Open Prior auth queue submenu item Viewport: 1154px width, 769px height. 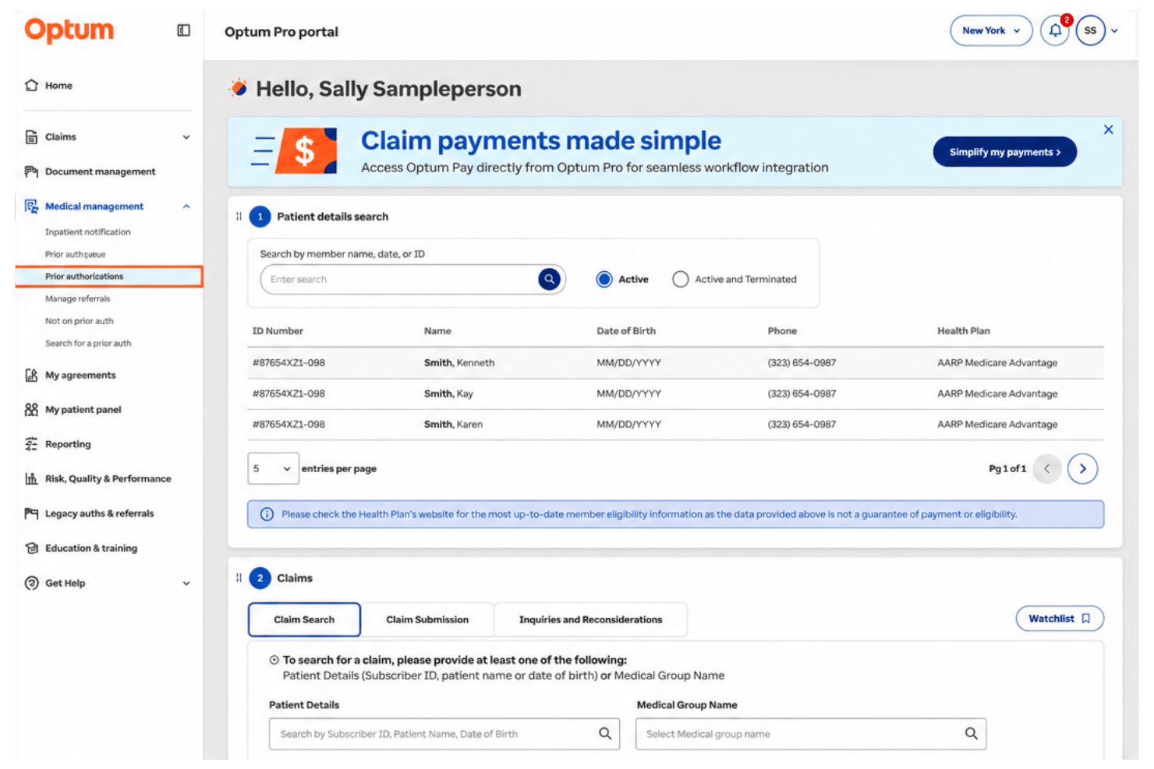(76, 255)
